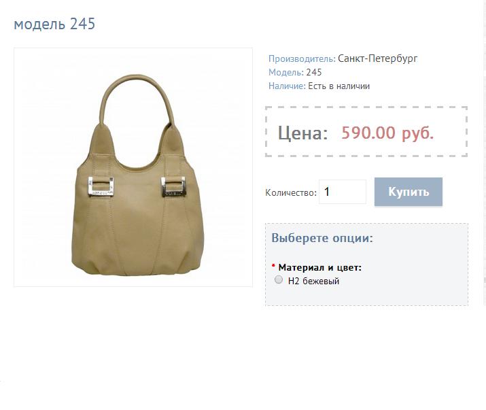Viewport: 486px width, 410px height.
Task: Click the модель 245 page heading
Action: point(54,24)
